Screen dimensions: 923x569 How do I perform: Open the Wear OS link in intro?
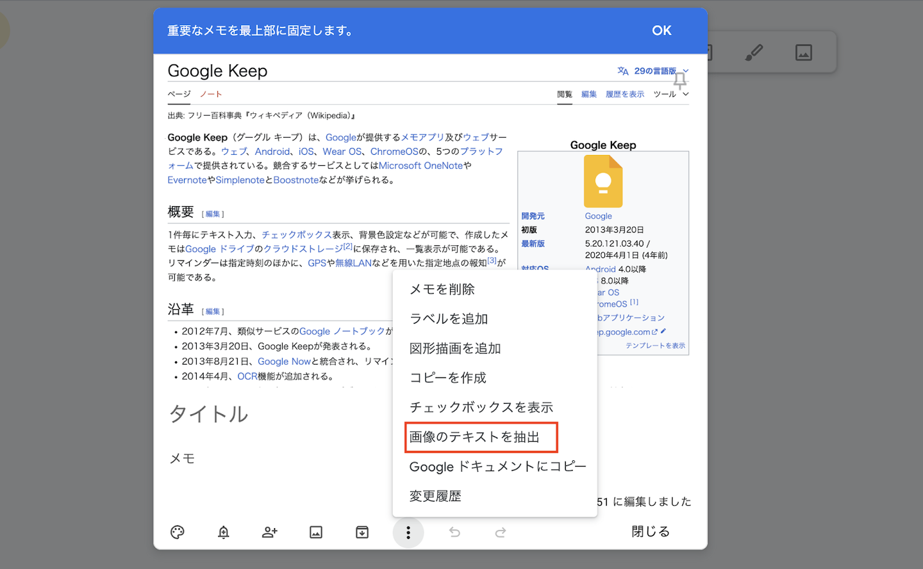coord(342,151)
